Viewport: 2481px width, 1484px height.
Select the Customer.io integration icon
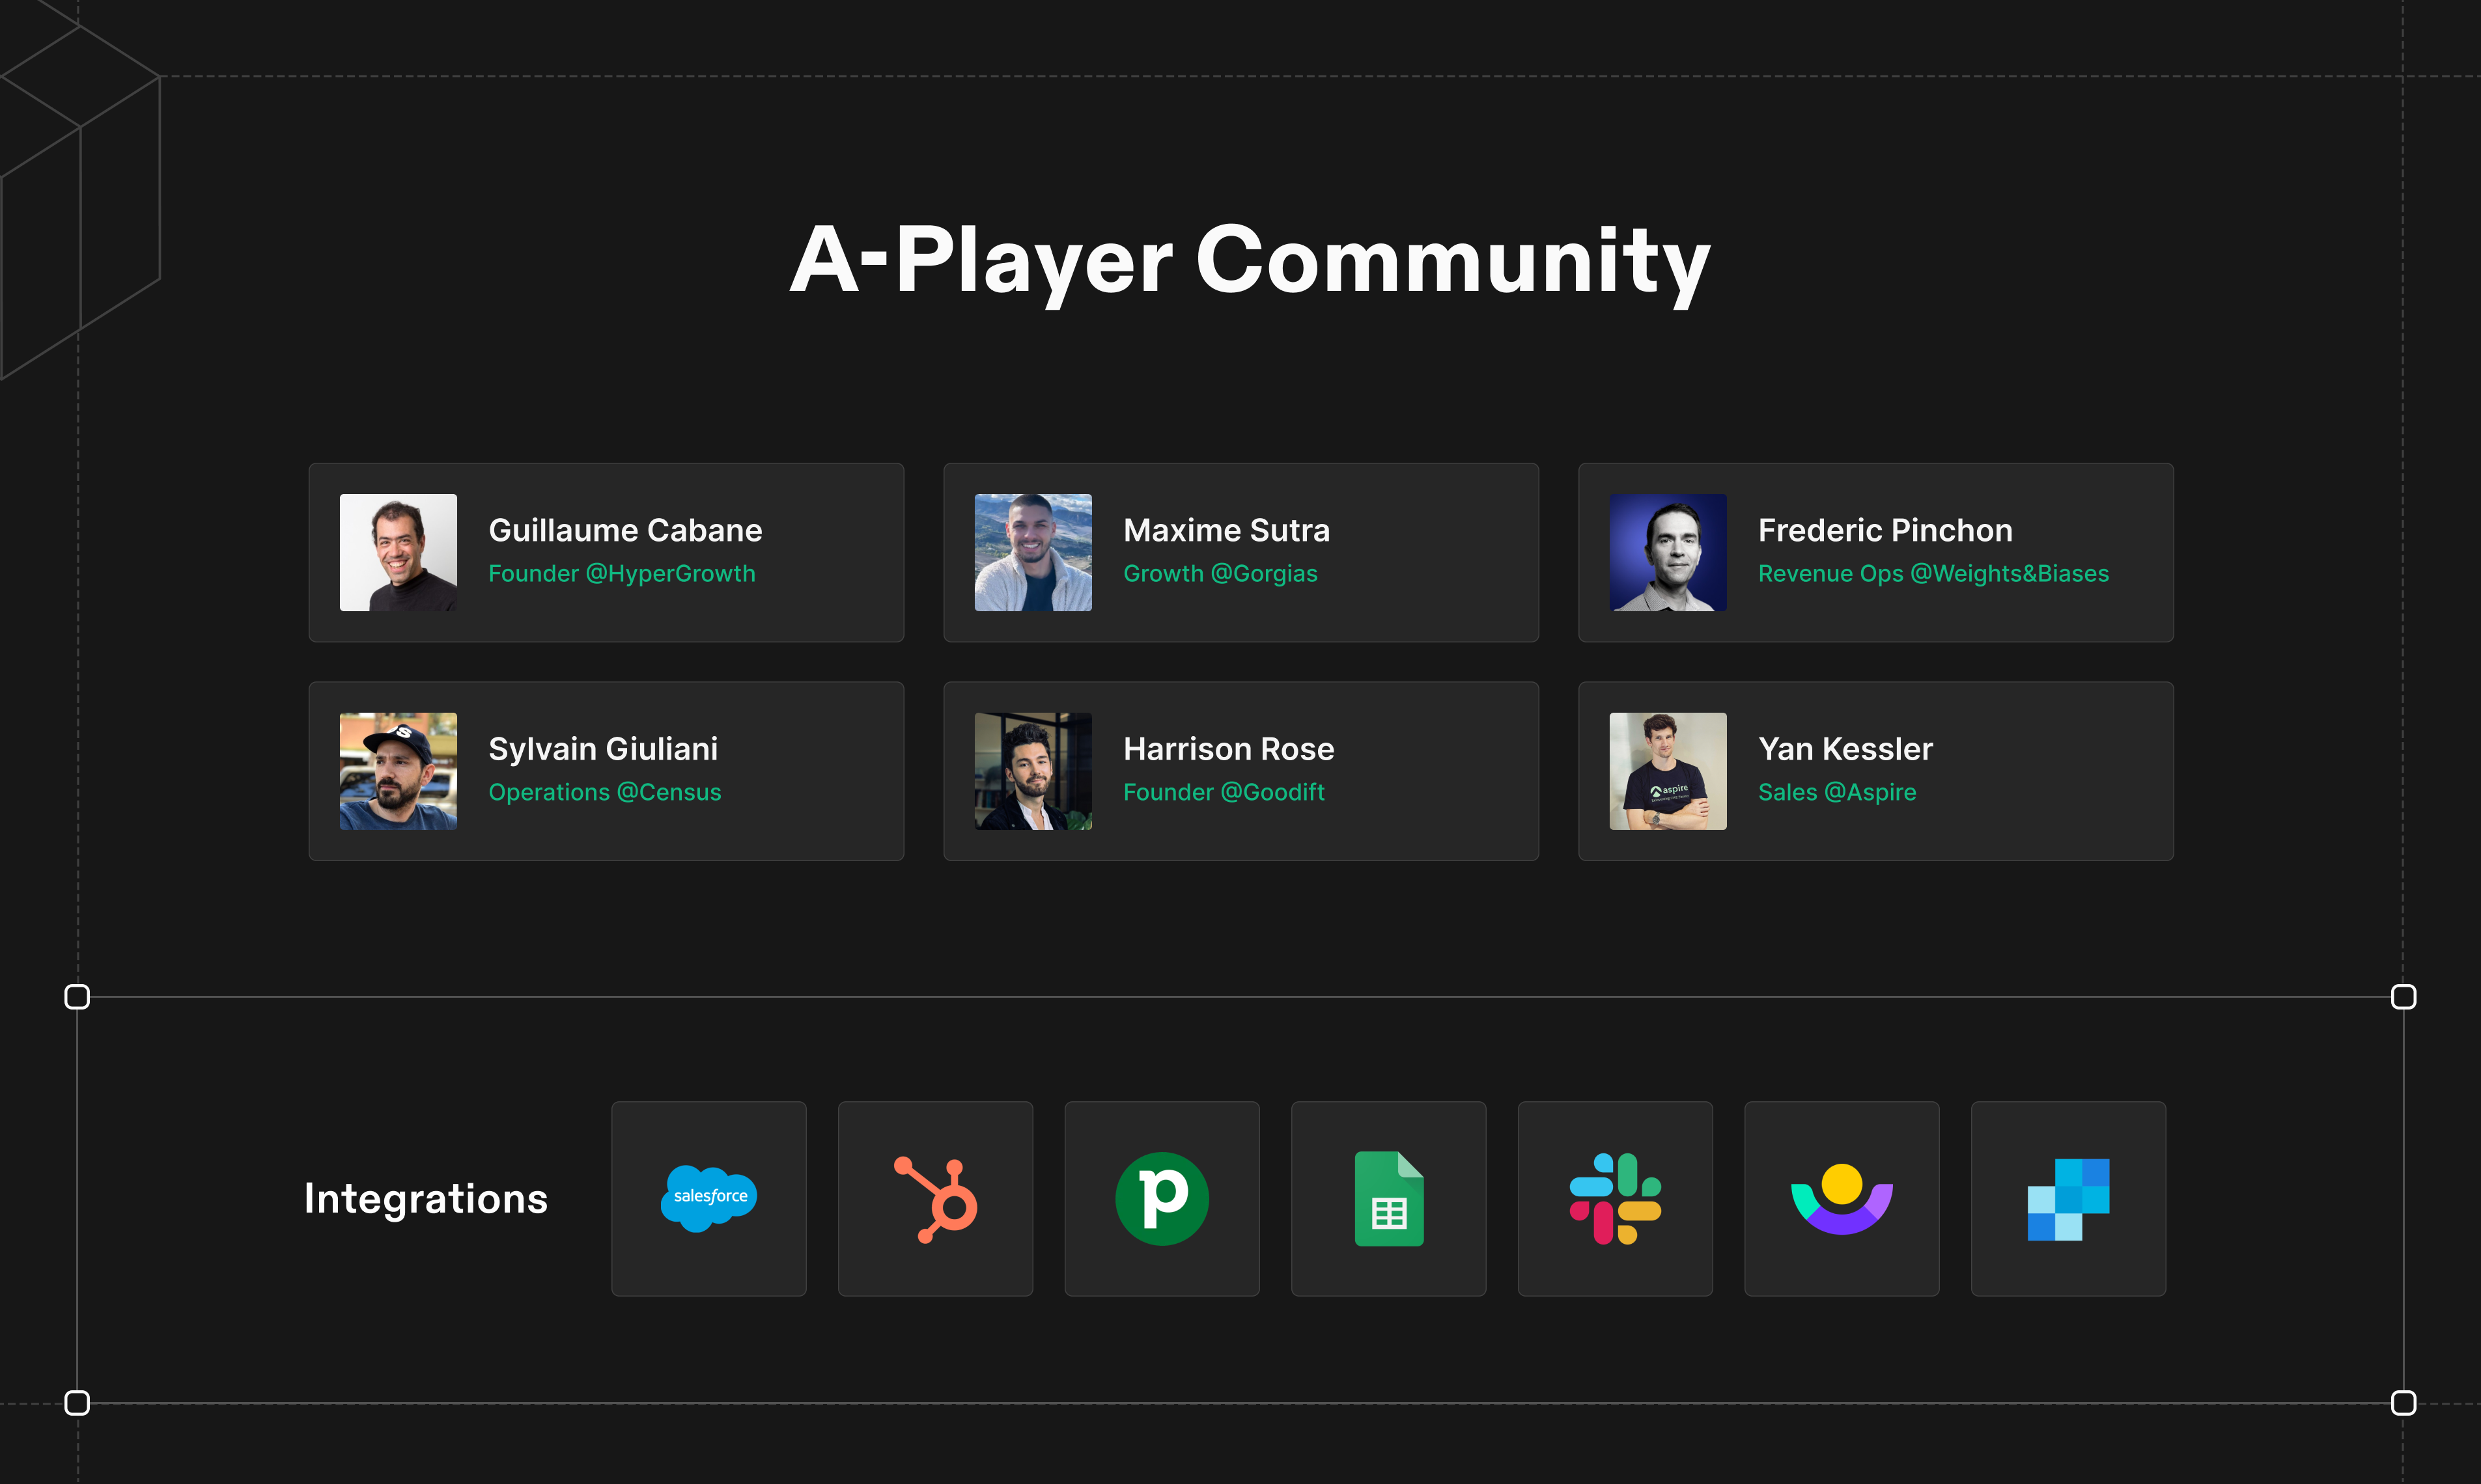(x=1841, y=1198)
